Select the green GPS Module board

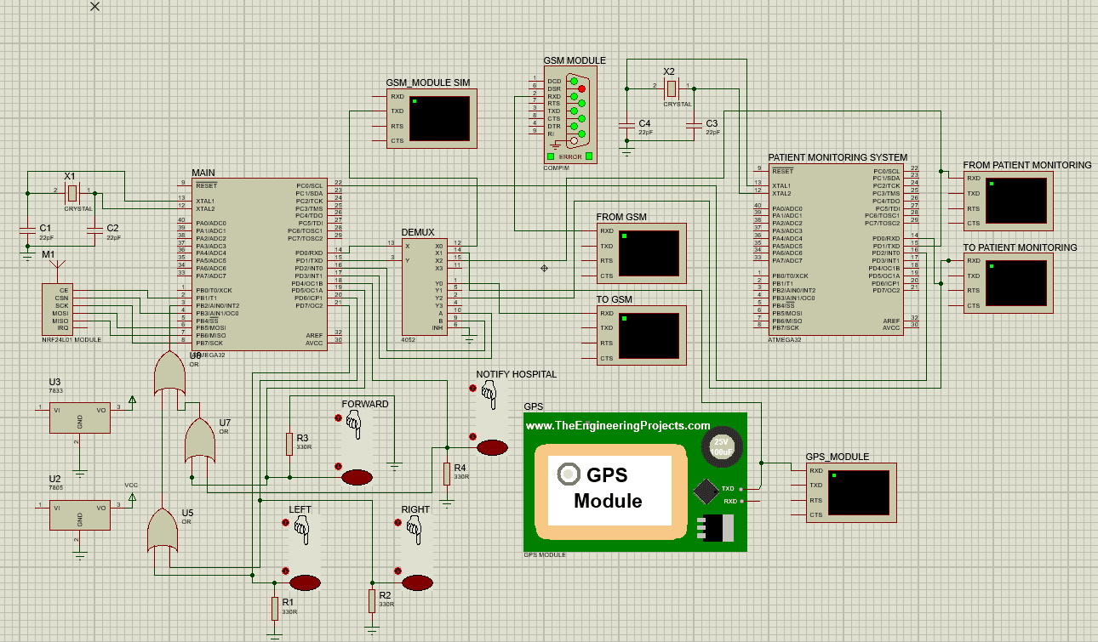click(635, 482)
